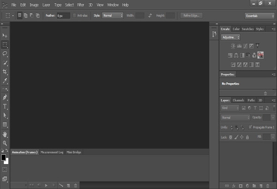Open the Filter menu
The width and height of the screenshot is (277, 189).
click(81, 5)
